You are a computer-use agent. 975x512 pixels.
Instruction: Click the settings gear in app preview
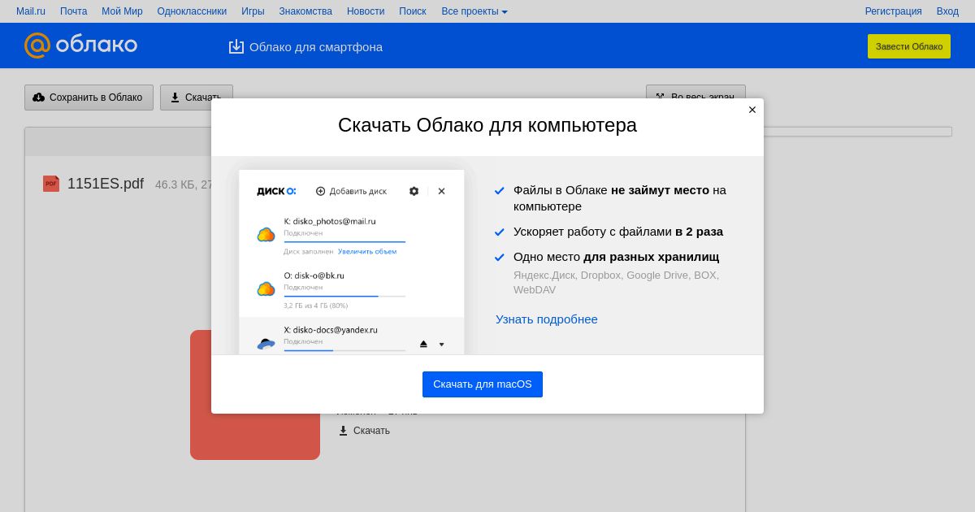click(414, 191)
